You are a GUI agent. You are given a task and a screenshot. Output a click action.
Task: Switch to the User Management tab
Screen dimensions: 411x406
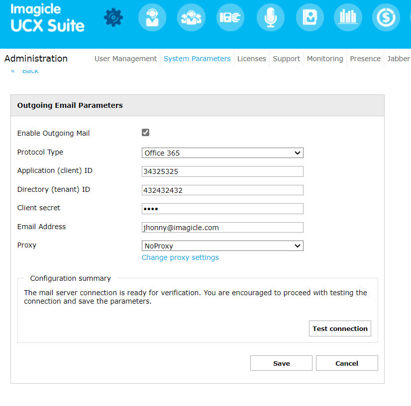pos(125,59)
